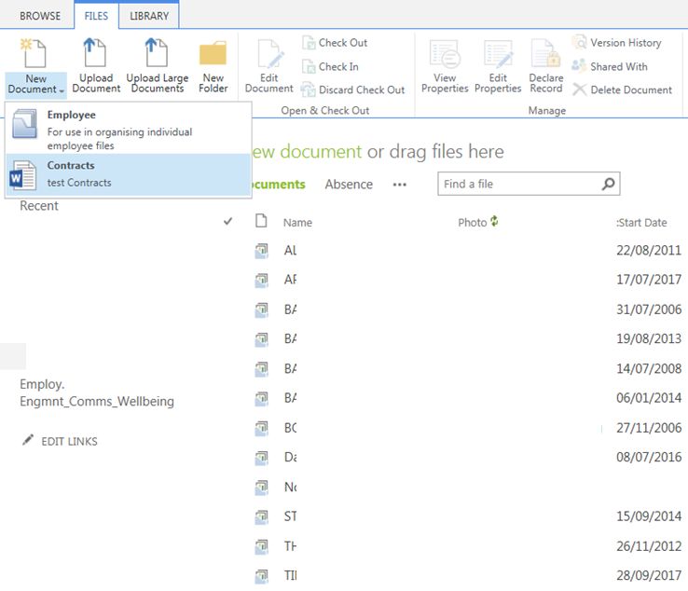The width and height of the screenshot is (688, 591).
Task: Open Version History
Action: (616, 43)
